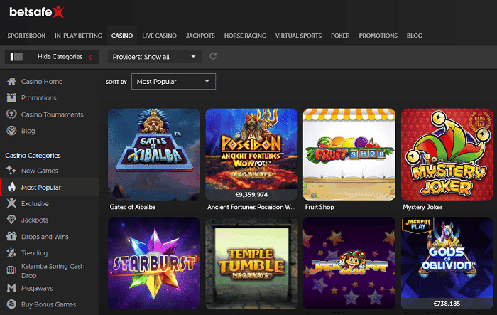Click the €738,185 jackpot amount
The height and width of the screenshot is (315, 497).
[x=447, y=304]
